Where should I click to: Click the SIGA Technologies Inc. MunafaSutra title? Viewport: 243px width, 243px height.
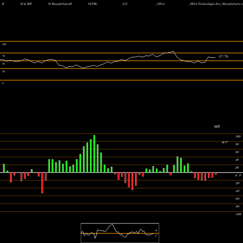pyautogui.click(x=216, y=4)
